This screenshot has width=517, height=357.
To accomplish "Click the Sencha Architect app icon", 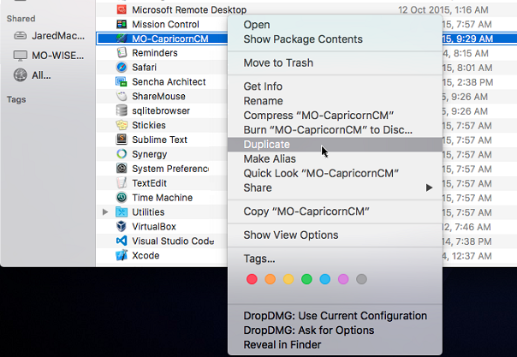I will (122, 81).
